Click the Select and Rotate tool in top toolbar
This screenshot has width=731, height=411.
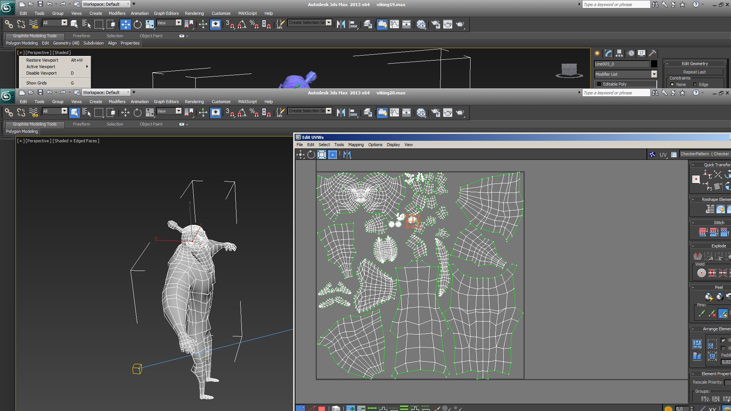(x=137, y=24)
